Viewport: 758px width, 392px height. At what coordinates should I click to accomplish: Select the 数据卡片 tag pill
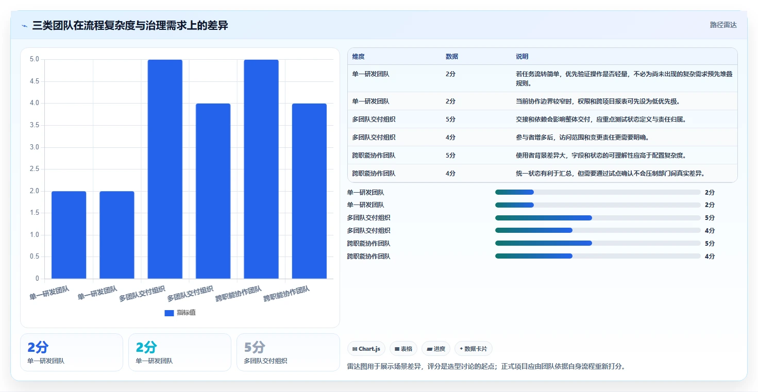click(x=474, y=349)
